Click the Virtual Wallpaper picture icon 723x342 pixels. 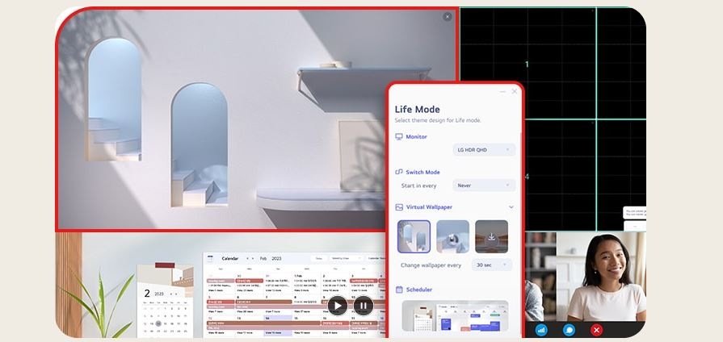coord(399,207)
